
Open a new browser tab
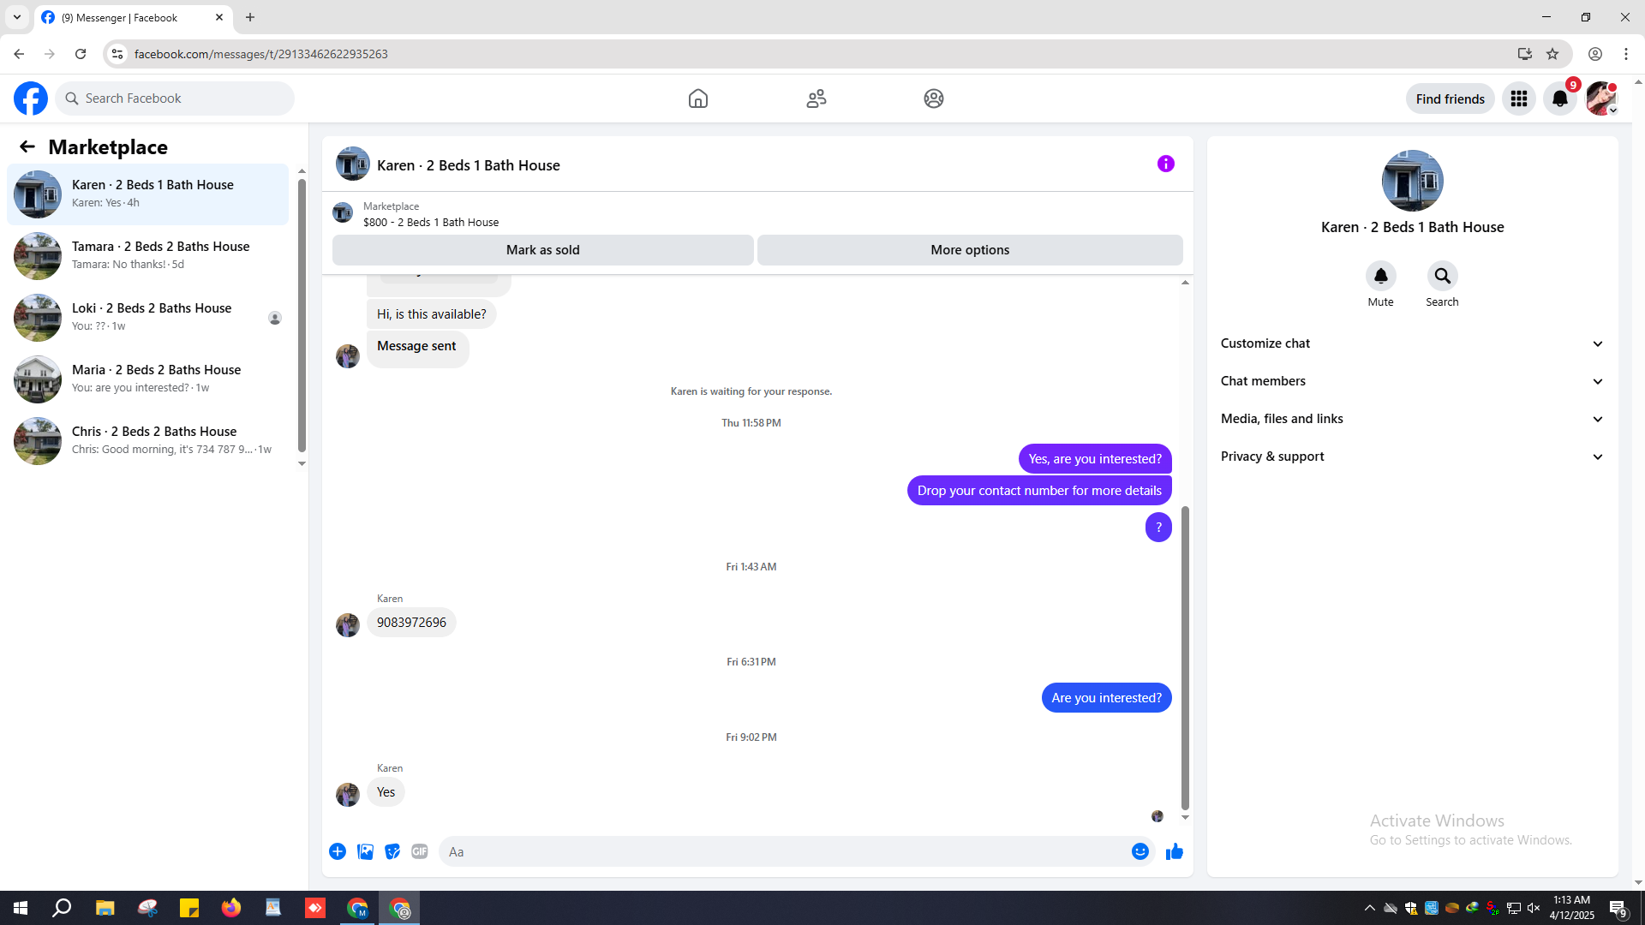(x=250, y=17)
